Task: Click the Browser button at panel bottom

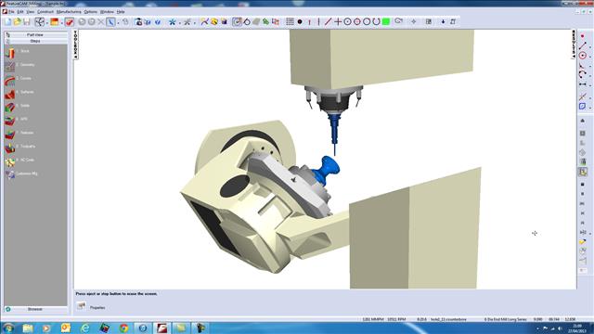Action: click(35, 309)
